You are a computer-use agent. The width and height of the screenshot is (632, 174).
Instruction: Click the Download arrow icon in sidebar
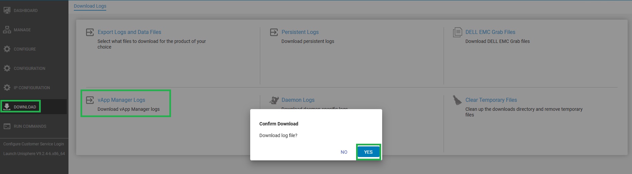[x=7, y=106]
